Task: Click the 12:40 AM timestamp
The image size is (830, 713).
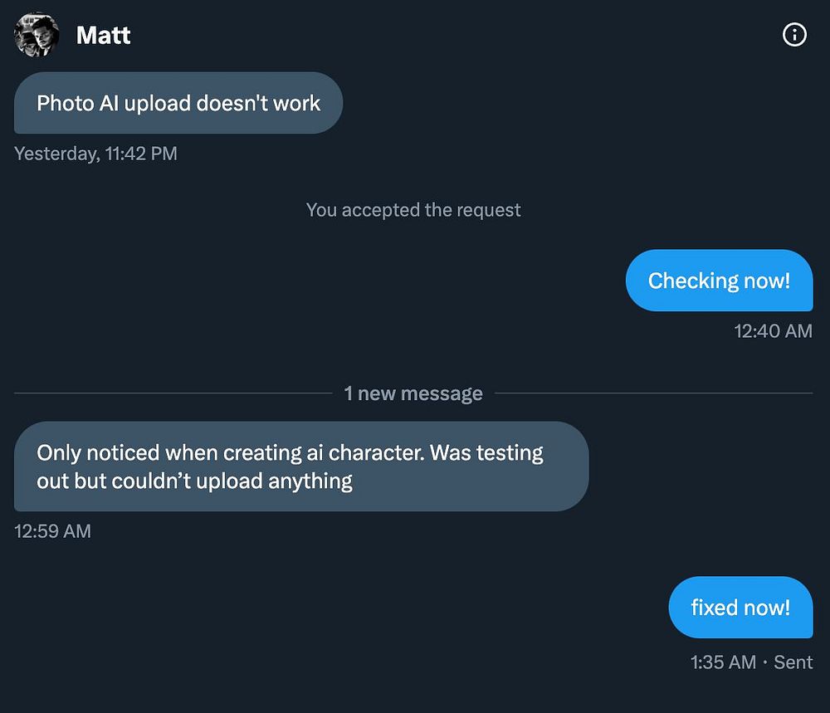Action: tap(773, 331)
